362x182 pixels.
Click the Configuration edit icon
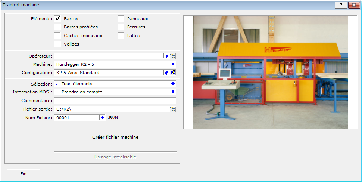click(173, 73)
